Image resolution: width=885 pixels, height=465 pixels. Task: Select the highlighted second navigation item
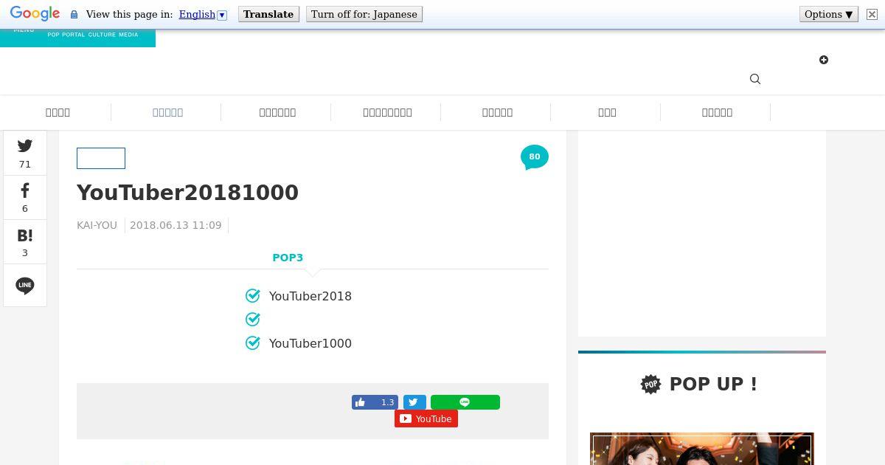click(167, 112)
